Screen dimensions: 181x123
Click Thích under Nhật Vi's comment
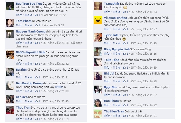[x=107, y=81]
